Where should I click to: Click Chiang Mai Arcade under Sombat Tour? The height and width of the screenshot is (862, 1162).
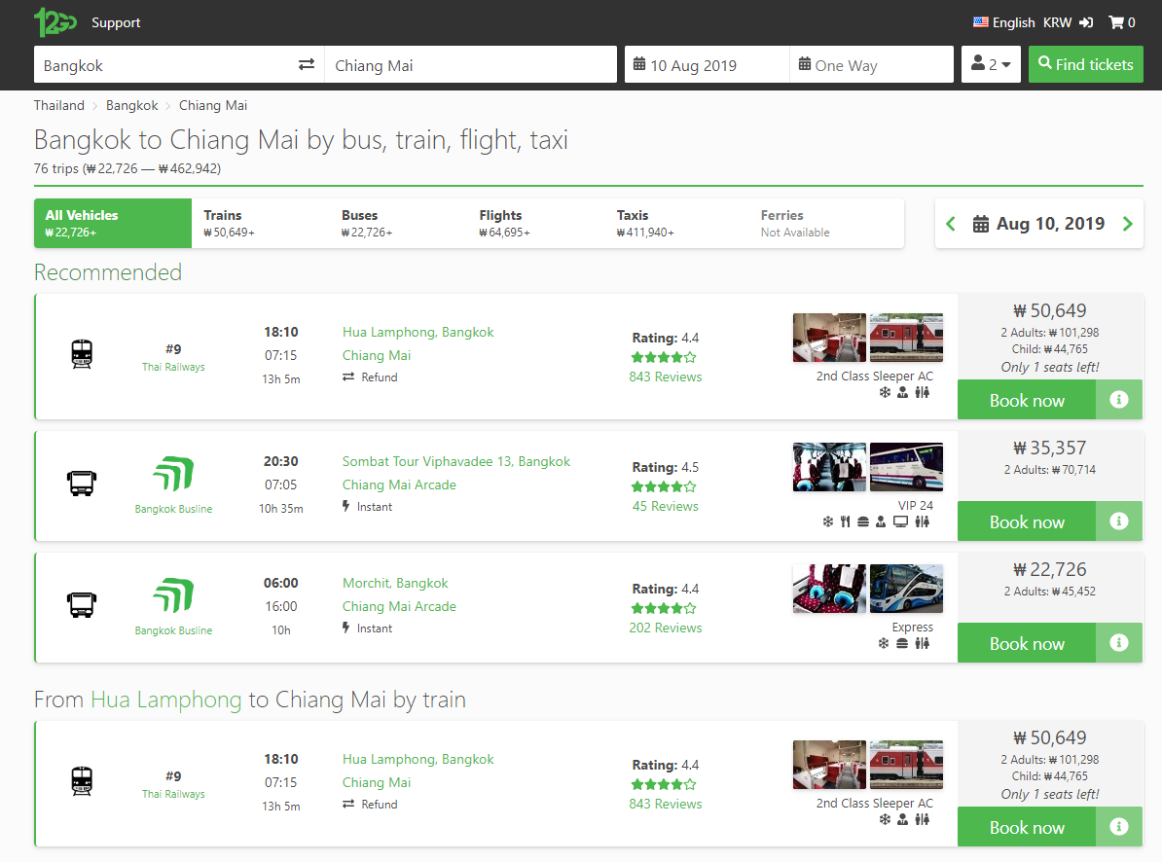(x=399, y=485)
